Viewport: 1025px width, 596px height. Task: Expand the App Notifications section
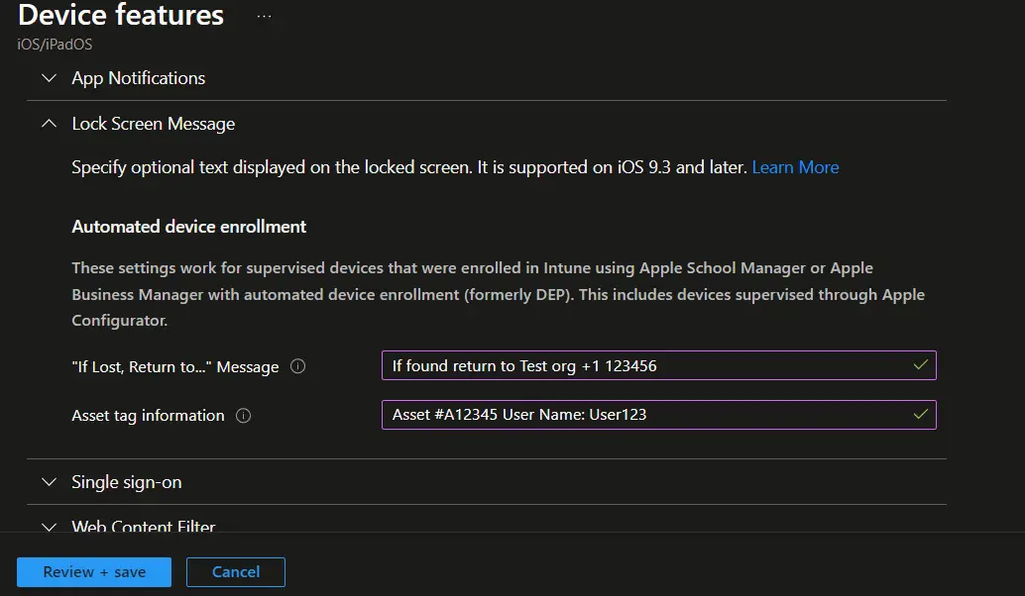coord(138,77)
